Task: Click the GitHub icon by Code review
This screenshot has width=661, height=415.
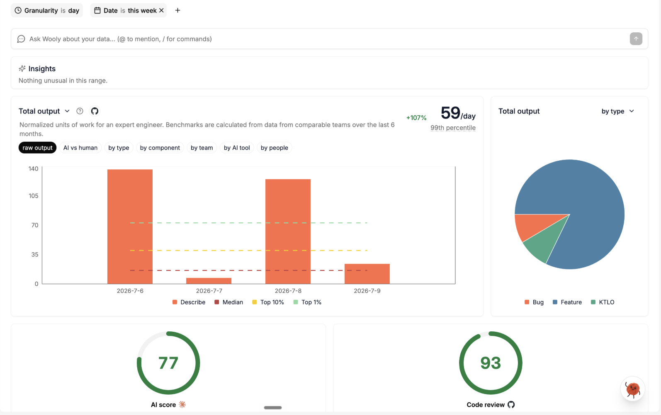Action: (511, 405)
